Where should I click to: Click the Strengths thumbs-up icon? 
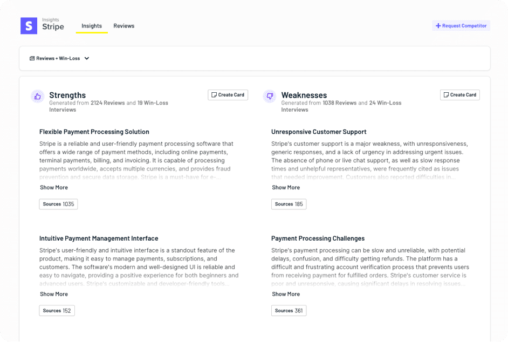(x=37, y=97)
